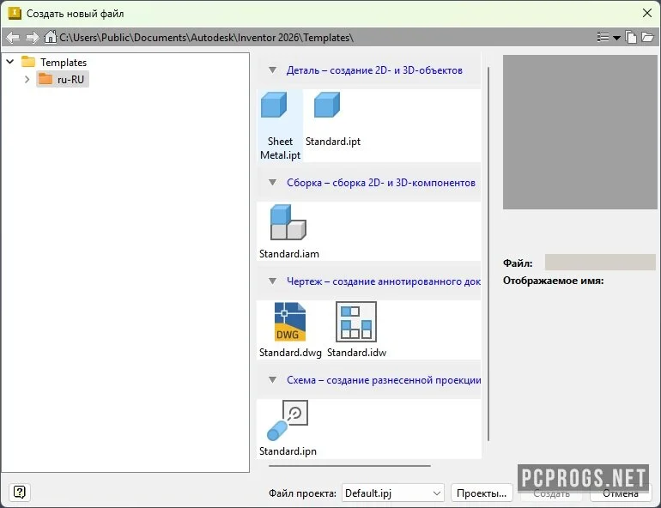661x508 pixels.
Task: Click the home folder icon
Action: (50, 37)
